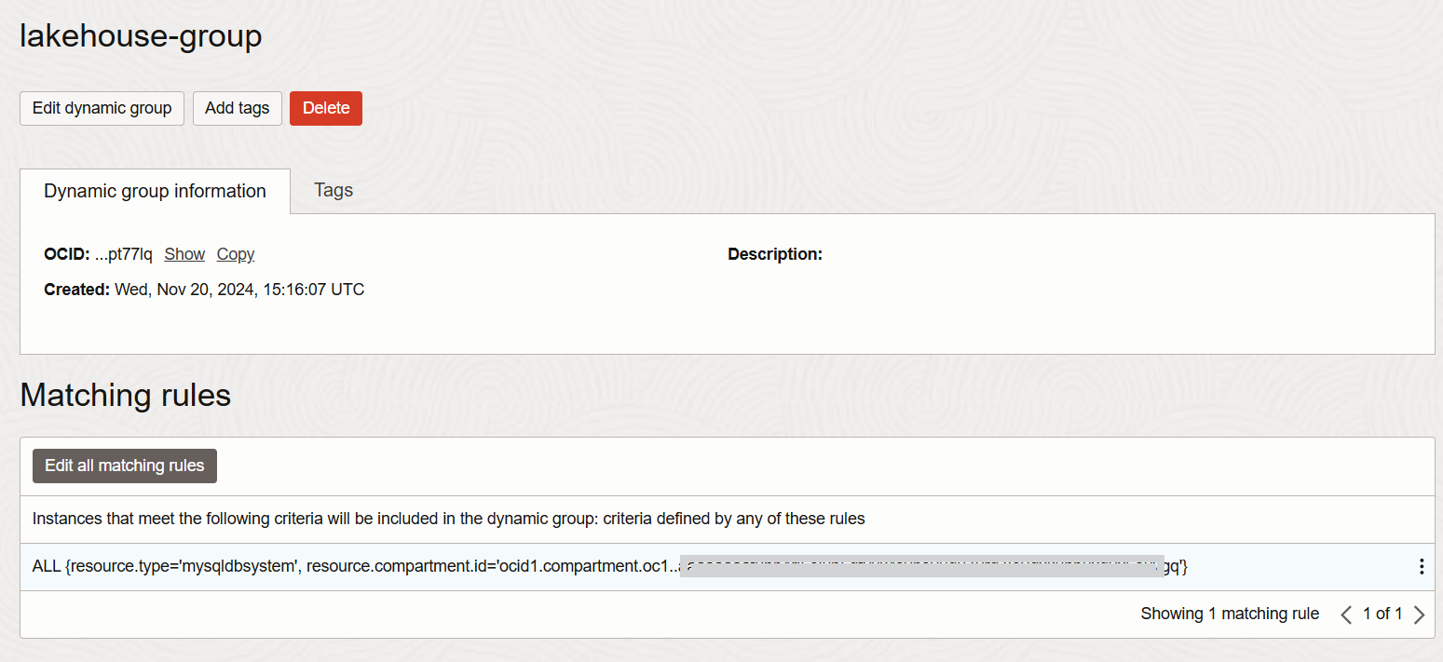Click the 1 of 1 page indicator
Screen dimensions: 1443x662
point(1382,614)
